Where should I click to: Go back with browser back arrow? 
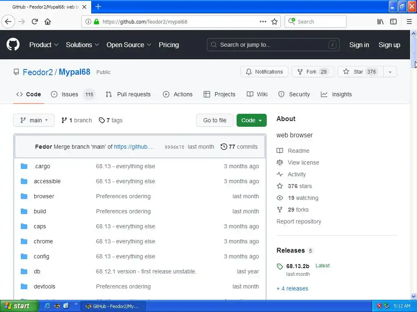pos(8,22)
